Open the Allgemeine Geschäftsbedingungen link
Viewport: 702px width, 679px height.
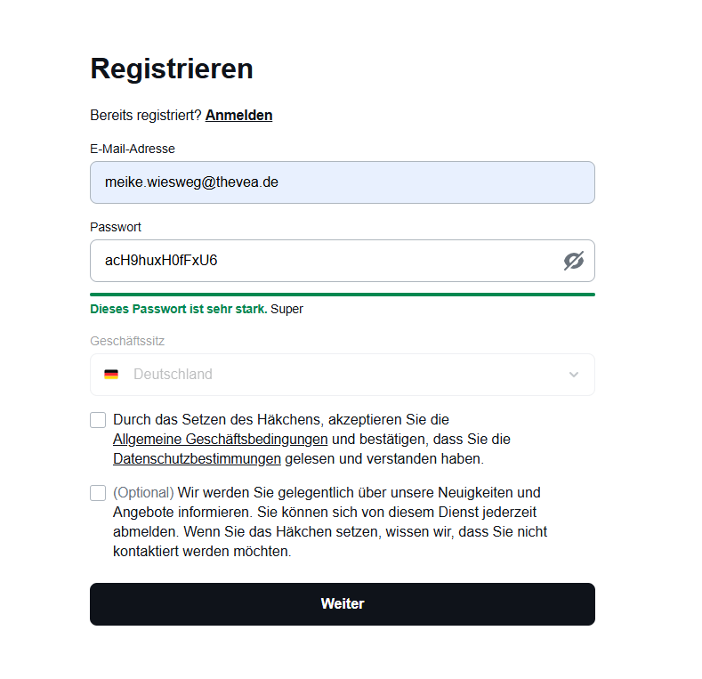click(221, 440)
